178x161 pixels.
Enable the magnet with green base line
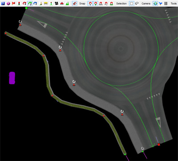point(112,4)
